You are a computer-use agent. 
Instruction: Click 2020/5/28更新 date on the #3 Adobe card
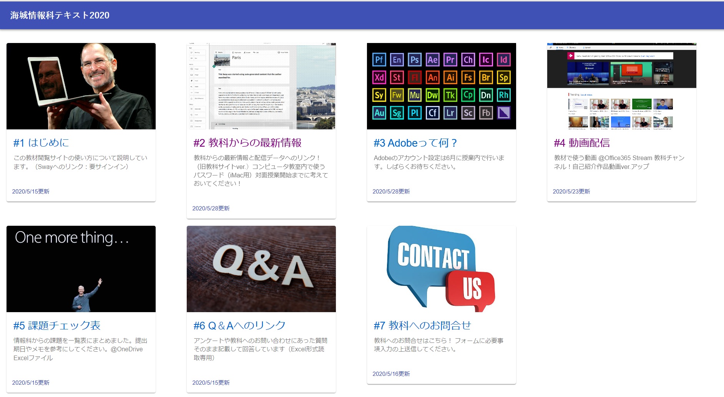391,192
